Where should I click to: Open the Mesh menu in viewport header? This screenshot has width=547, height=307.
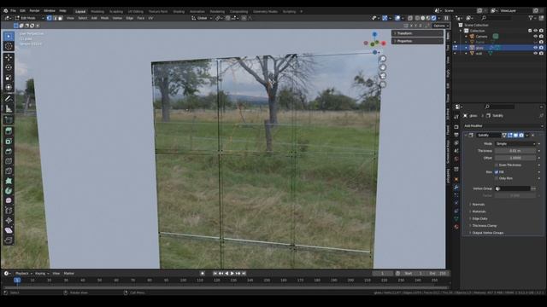pyautogui.click(x=104, y=18)
